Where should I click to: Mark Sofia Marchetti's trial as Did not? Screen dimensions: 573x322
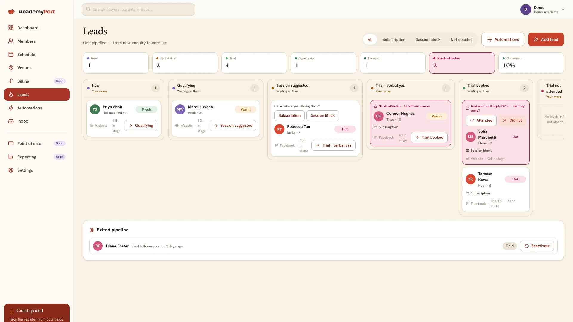click(x=512, y=120)
